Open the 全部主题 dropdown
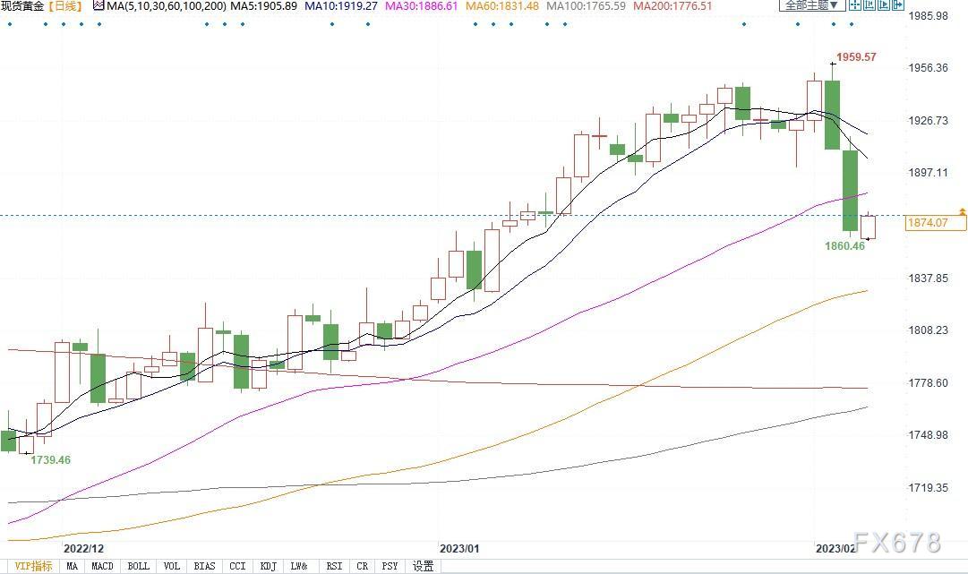 pos(812,5)
